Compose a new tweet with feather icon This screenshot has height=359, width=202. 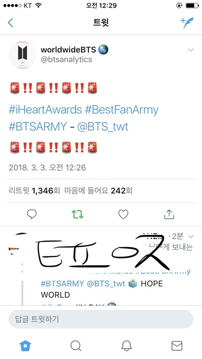coord(186,23)
